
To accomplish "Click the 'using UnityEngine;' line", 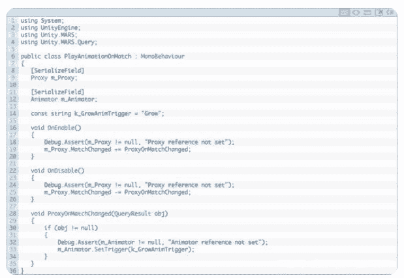I will click(50, 28).
